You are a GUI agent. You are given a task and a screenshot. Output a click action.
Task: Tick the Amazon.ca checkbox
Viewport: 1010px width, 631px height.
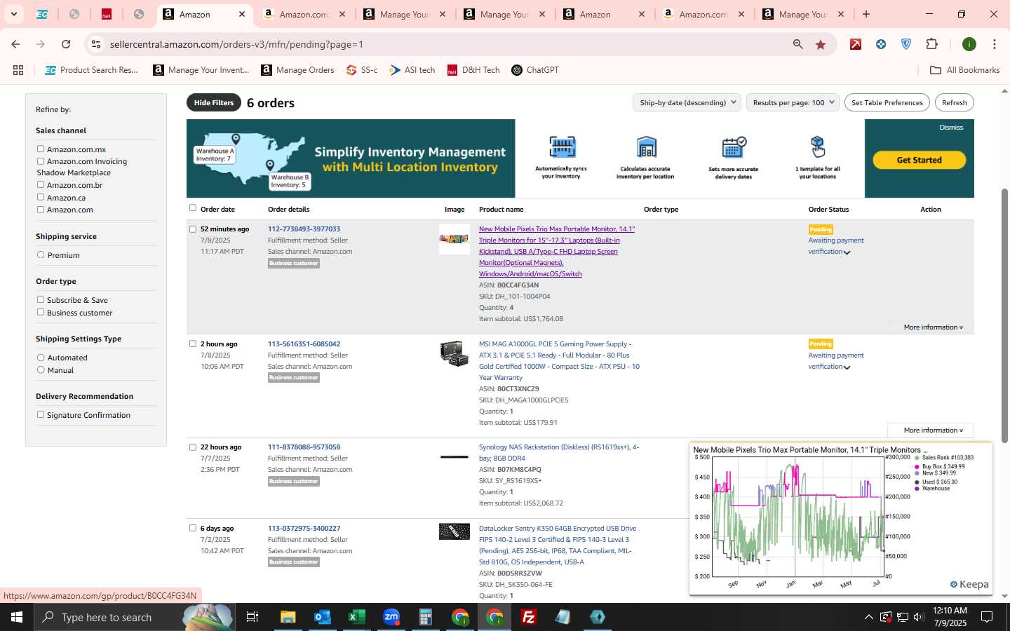tap(41, 197)
